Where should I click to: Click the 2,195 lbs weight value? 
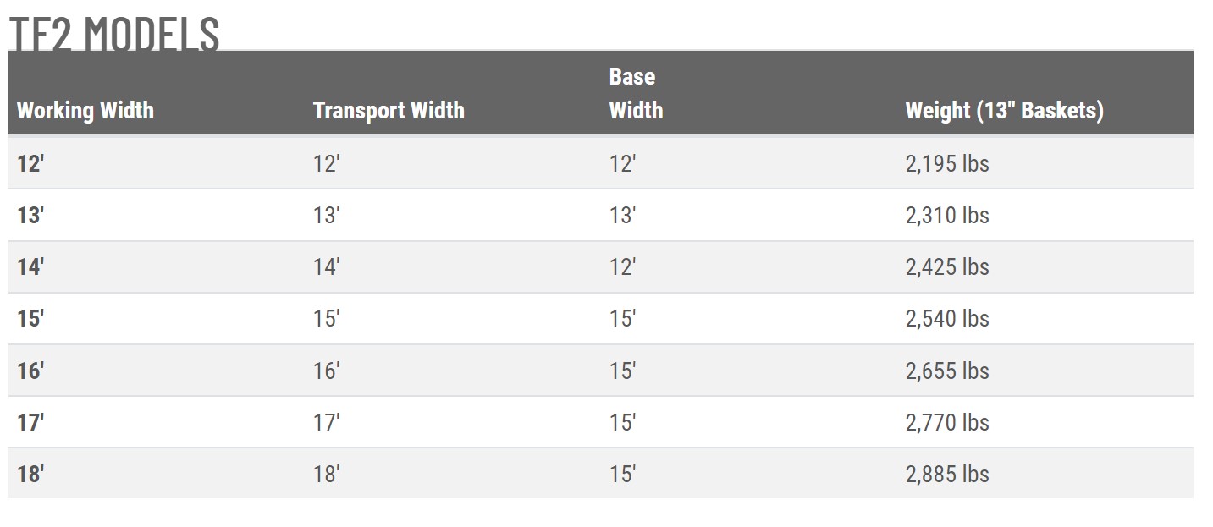click(947, 163)
